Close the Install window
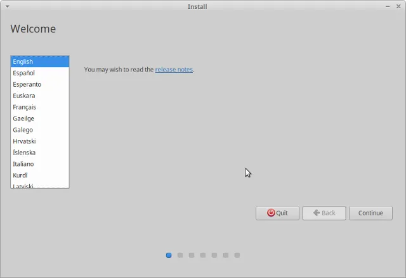The image size is (406, 278). 398,6
